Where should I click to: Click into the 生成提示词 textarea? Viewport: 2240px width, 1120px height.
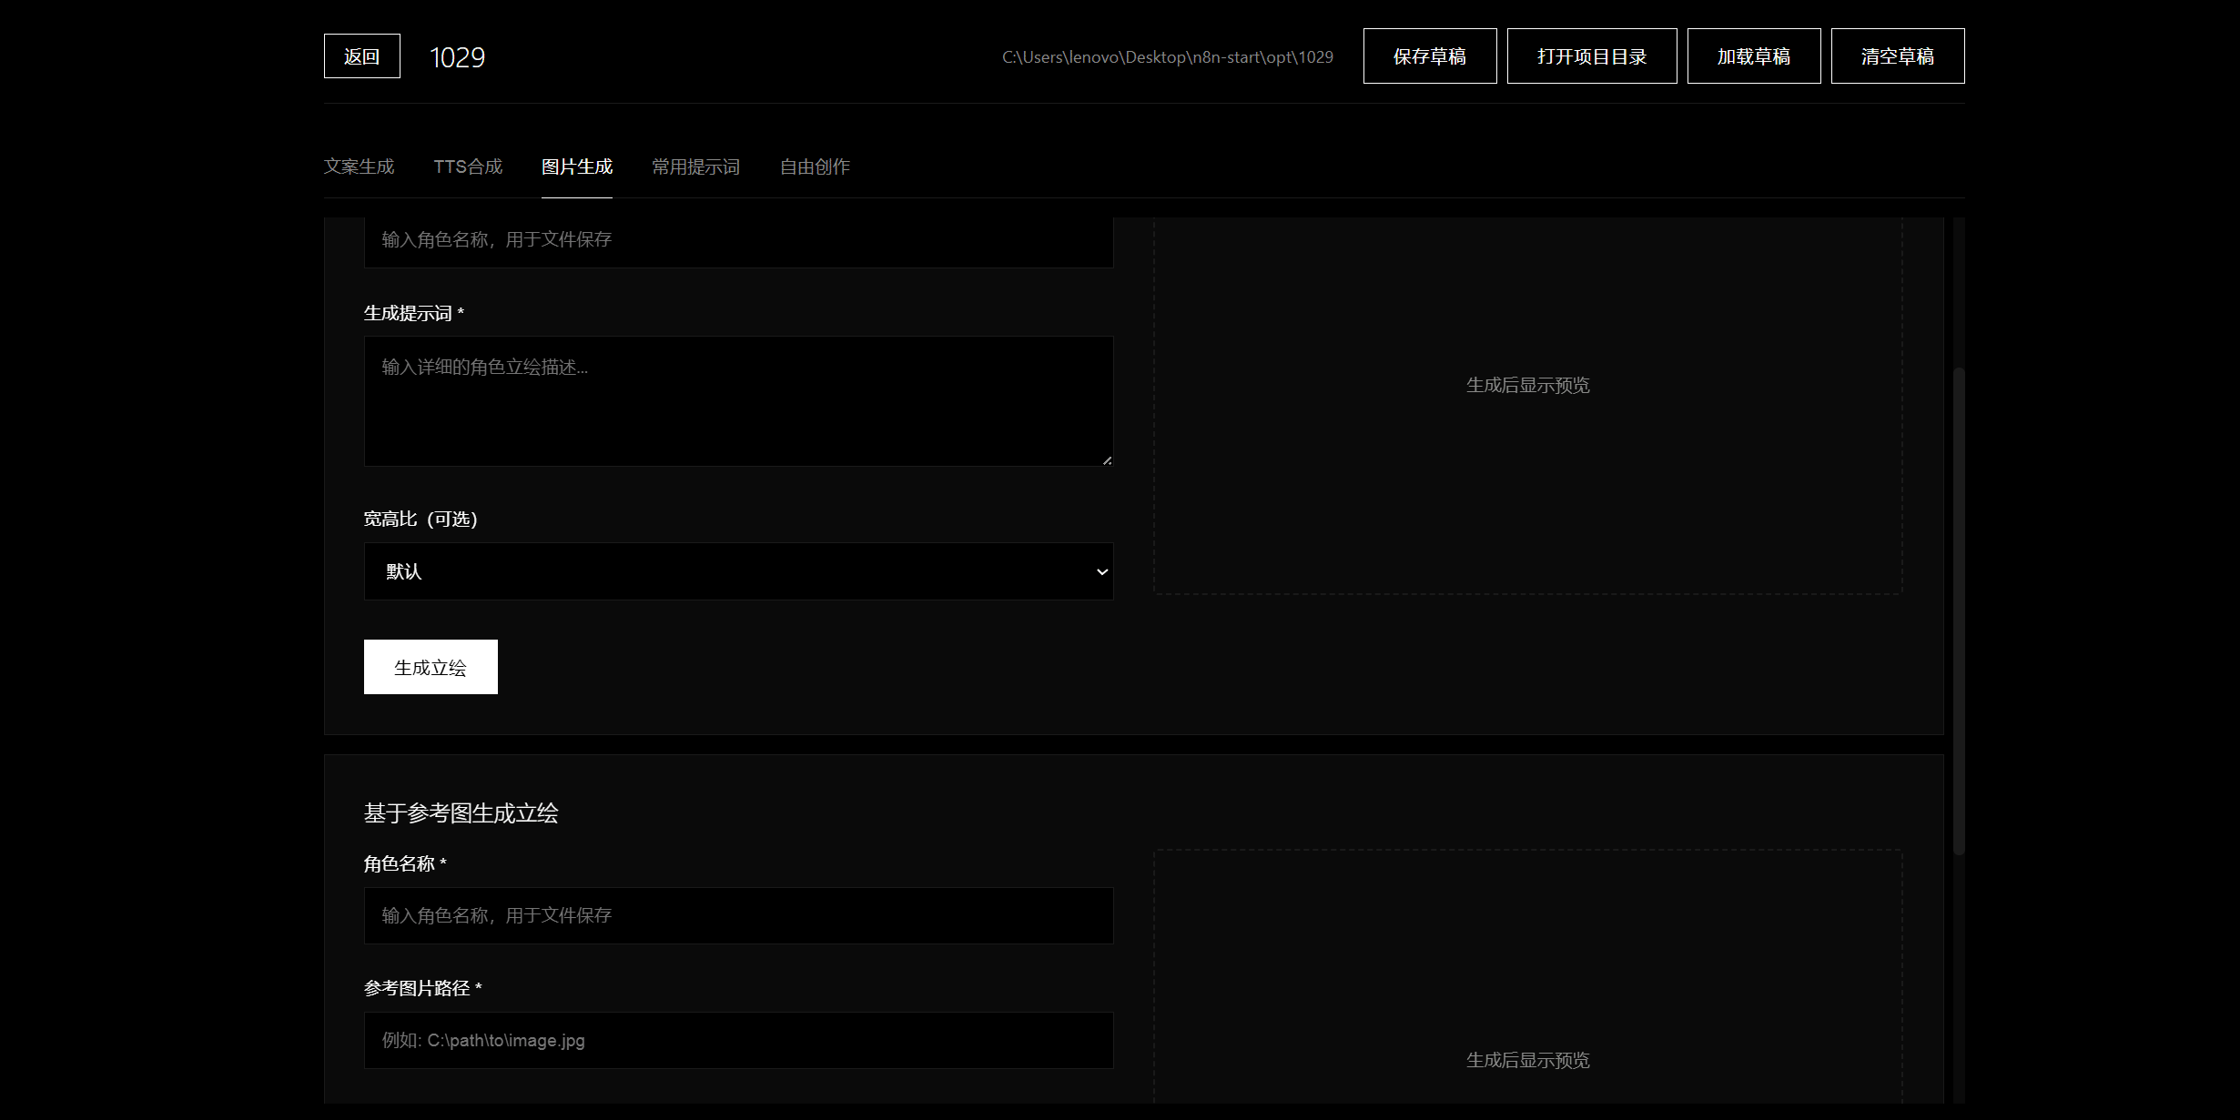pyautogui.click(x=738, y=401)
